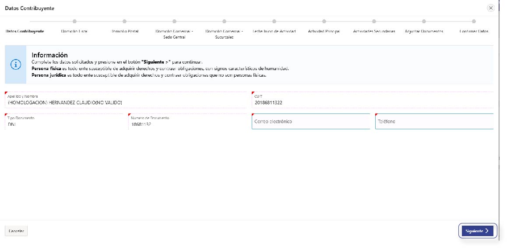
Task: Click into the Teléfono field
Action: coord(434,121)
